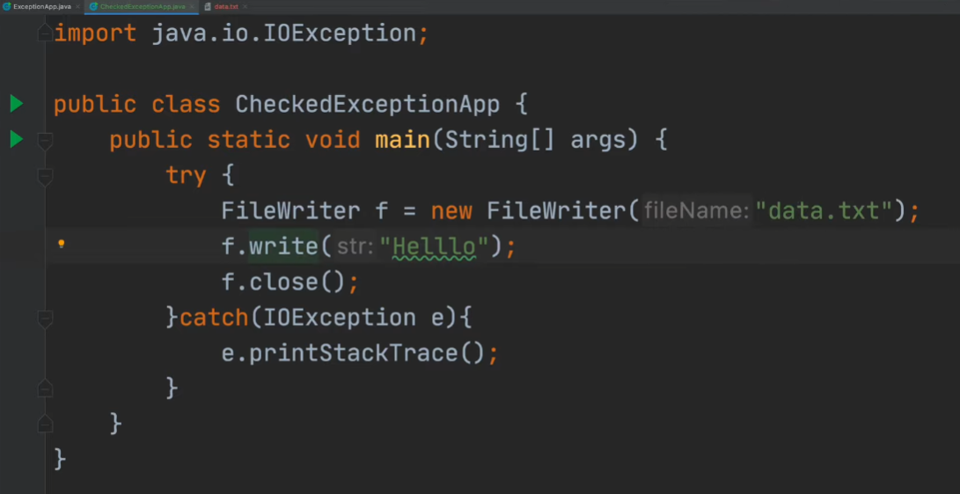Viewport: 960px width, 494px height.
Task: Click the FileWriter variable type declaration
Action: [x=291, y=211]
